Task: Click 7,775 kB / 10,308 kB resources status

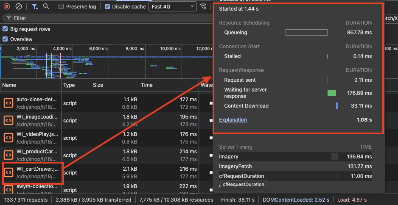Action: coord(176,199)
